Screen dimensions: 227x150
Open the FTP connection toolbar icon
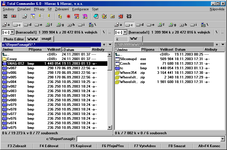[x=77, y=16]
